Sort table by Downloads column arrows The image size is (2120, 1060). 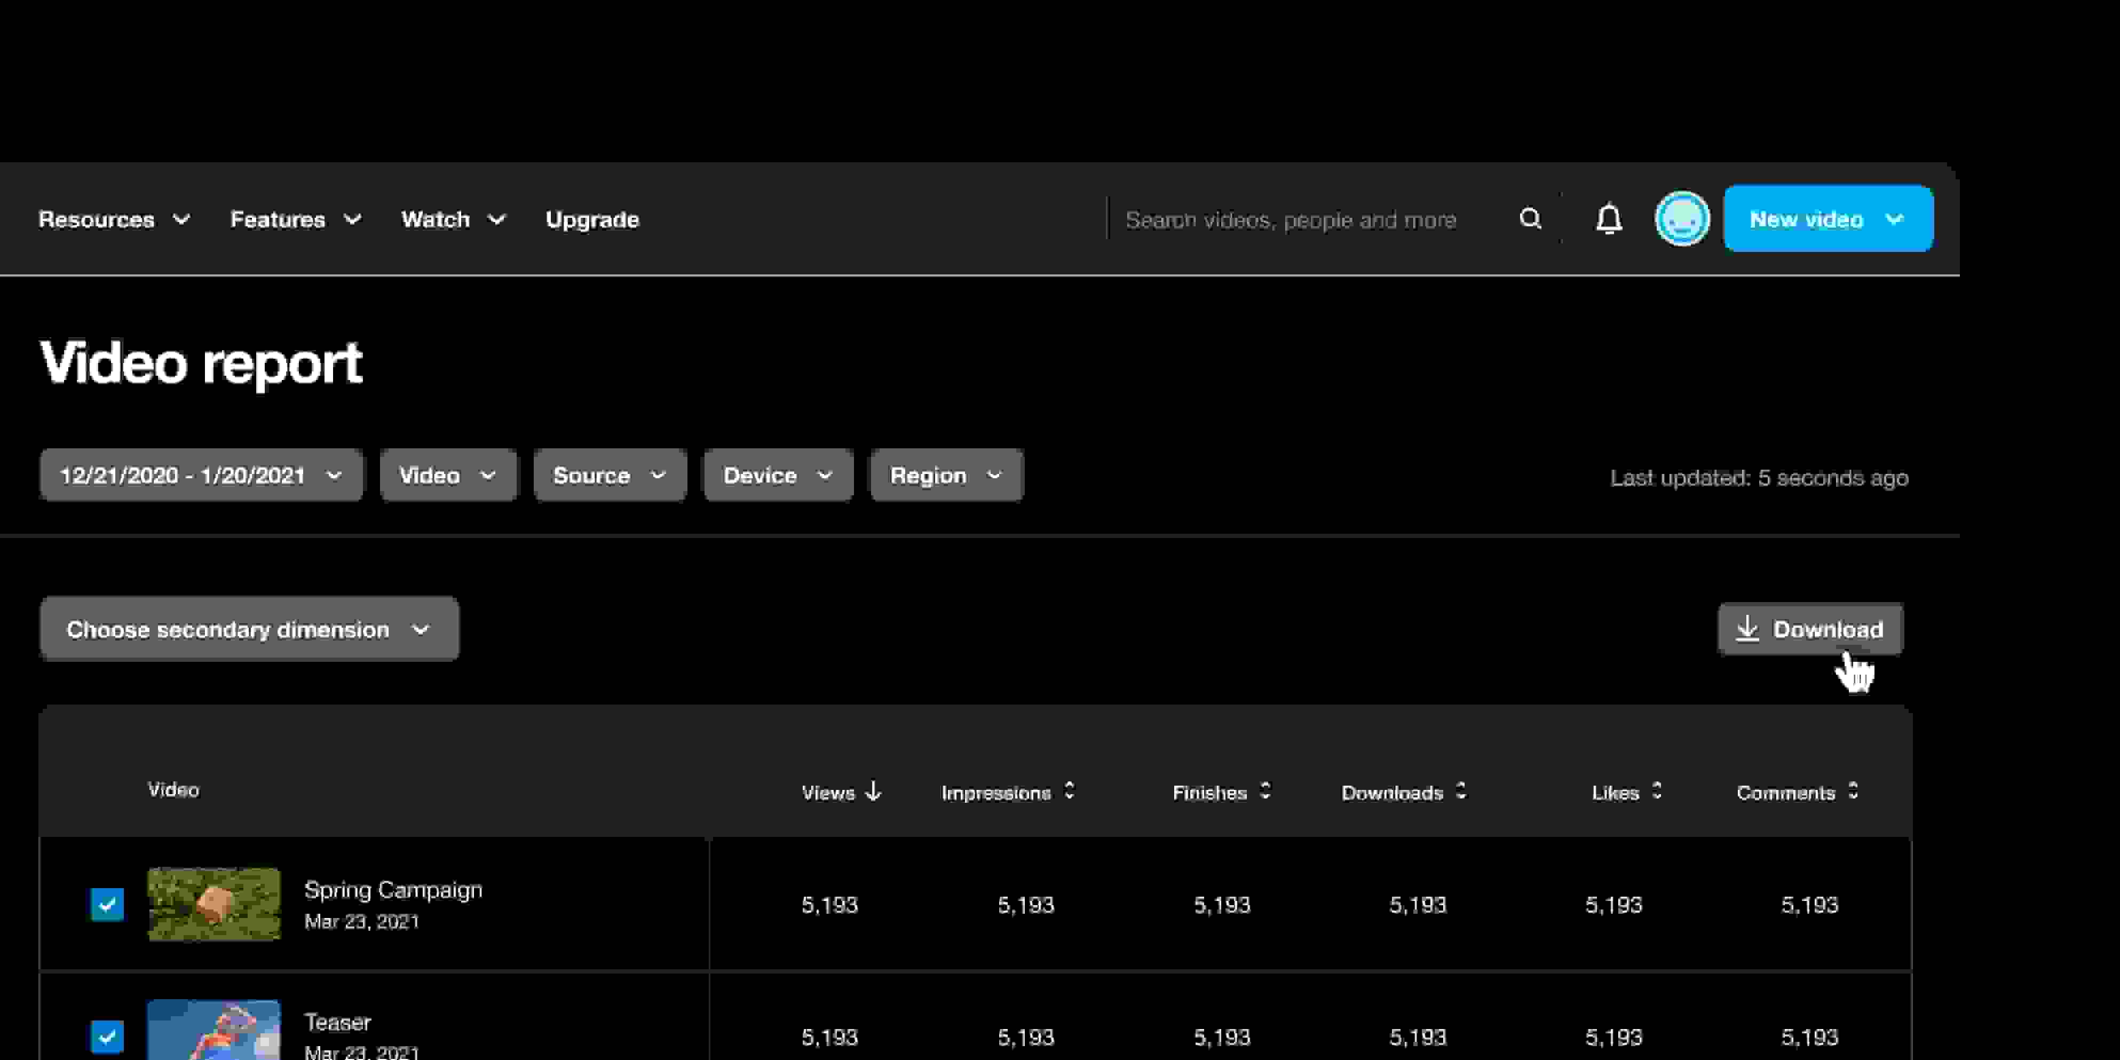click(x=1461, y=792)
